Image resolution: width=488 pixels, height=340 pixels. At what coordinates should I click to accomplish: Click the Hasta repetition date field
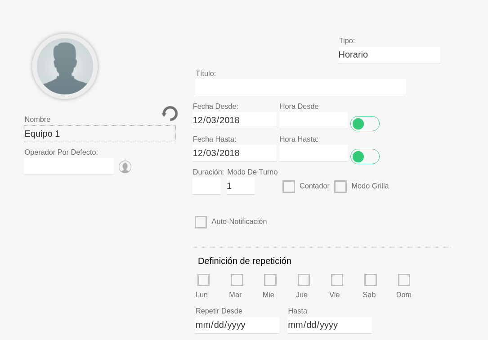329,325
